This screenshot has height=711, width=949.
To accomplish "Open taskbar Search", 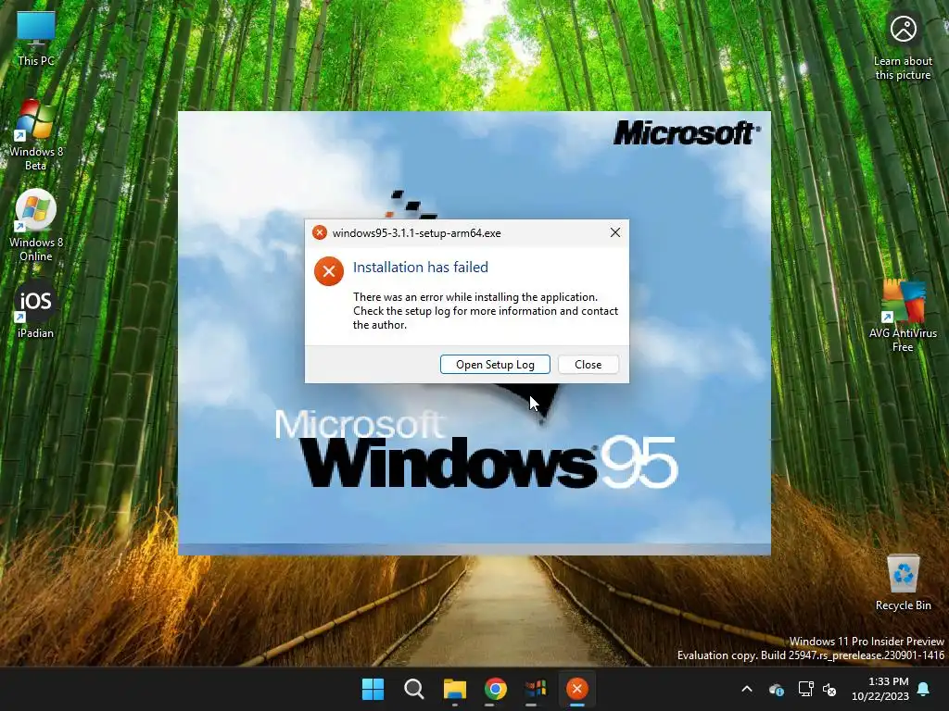I will tap(414, 689).
